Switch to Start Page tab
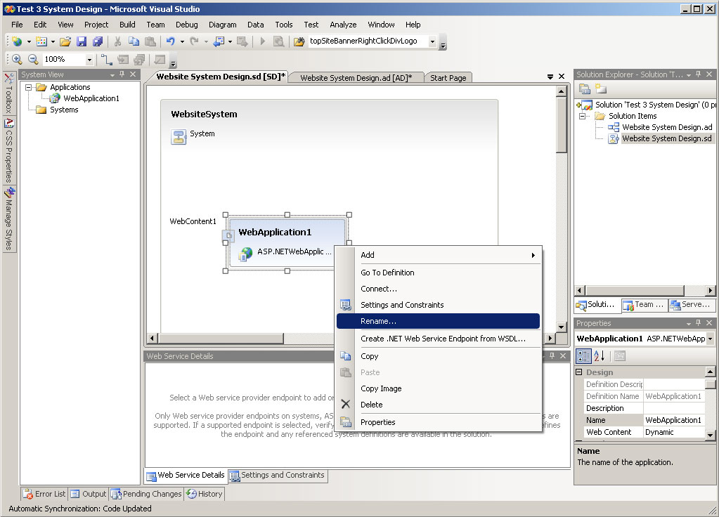 click(x=448, y=78)
